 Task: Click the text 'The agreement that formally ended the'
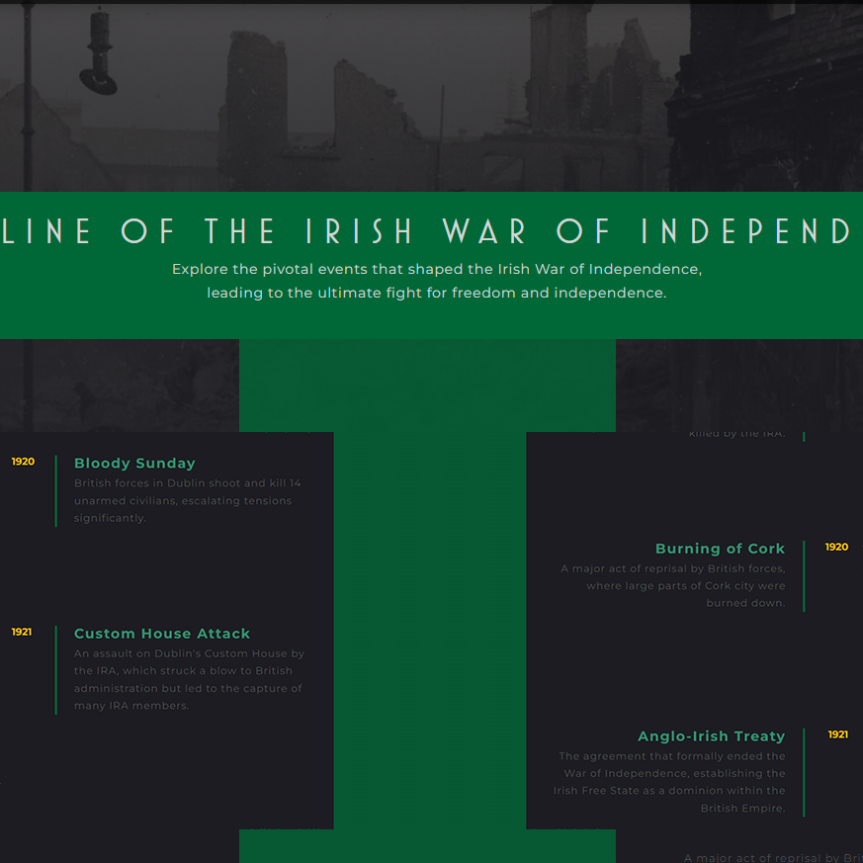pyautogui.click(x=672, y=756)
